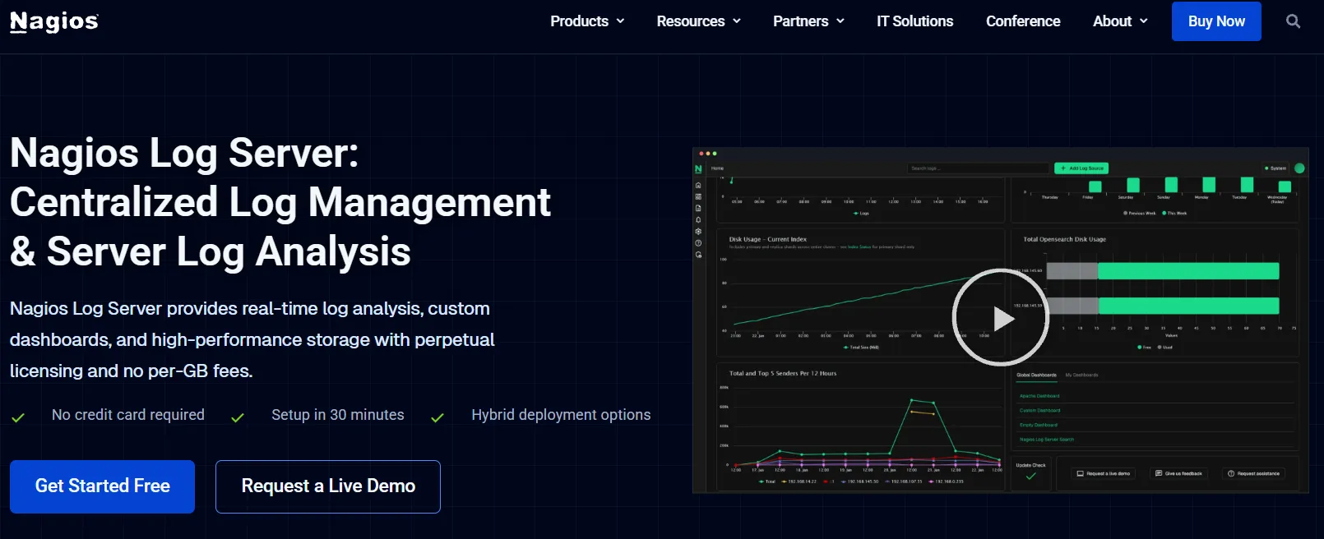This screenshot has width=1324, height=539.
Task: Open the Resources menu label
Action: tap(691, 21)
